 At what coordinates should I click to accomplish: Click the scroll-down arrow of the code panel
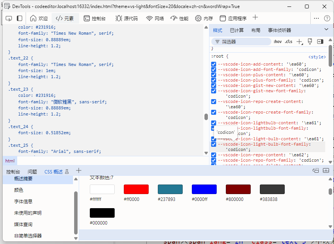pyautogui.click(x=206, y=153)
